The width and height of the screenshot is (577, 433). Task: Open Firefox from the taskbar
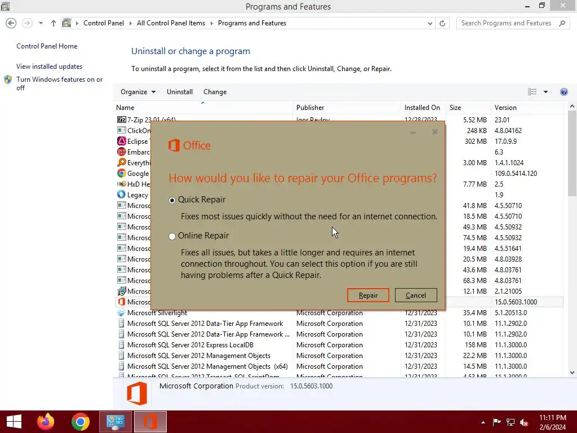46,422
